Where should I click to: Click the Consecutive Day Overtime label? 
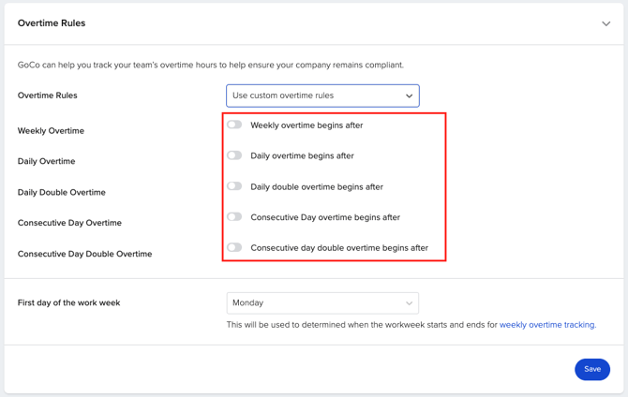point(69,223)
